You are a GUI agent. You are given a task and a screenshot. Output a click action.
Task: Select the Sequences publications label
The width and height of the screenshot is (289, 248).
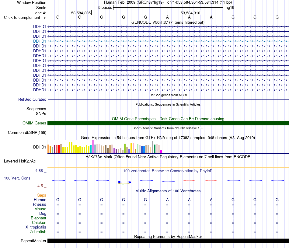tap(36, 109)
